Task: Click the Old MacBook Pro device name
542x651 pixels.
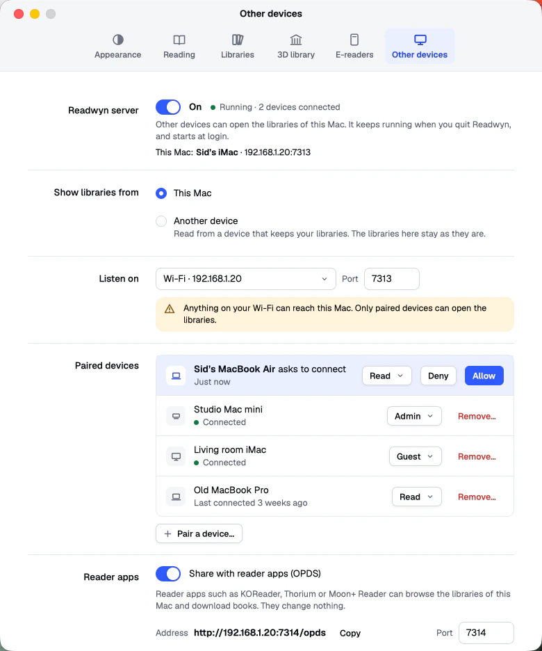Action: click(x=231, y=490)
